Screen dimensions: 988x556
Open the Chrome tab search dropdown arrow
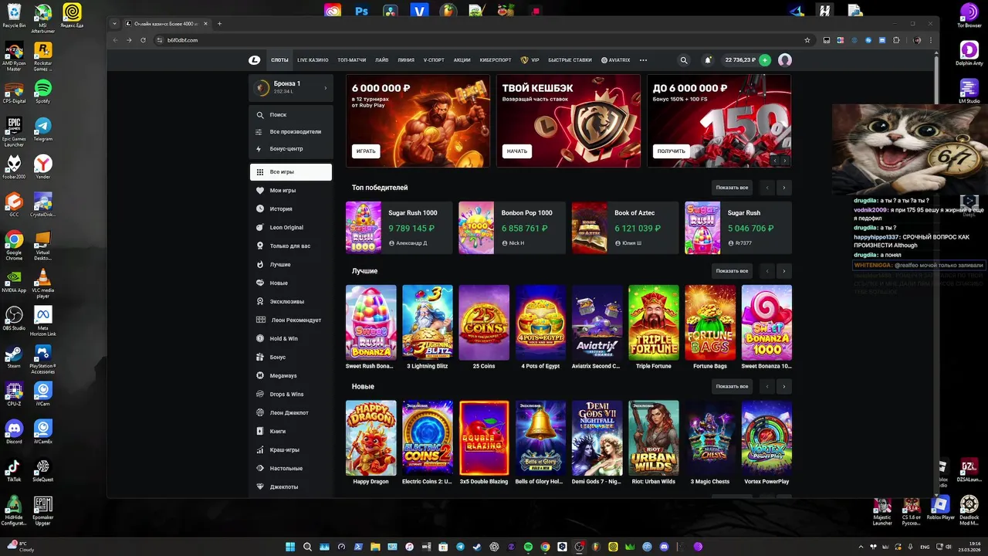click(114, 23)
